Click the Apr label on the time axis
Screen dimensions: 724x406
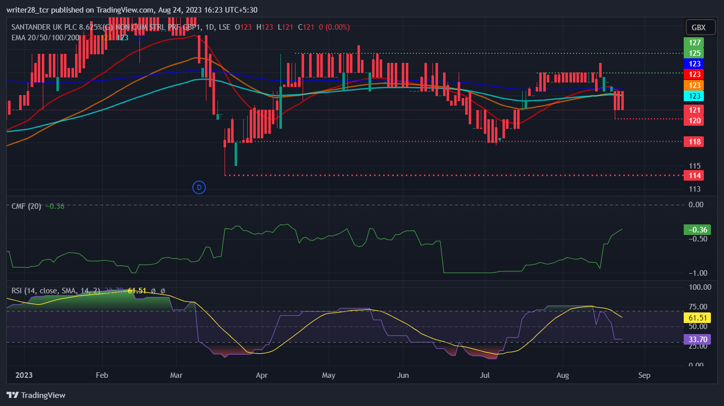(262, 375)
